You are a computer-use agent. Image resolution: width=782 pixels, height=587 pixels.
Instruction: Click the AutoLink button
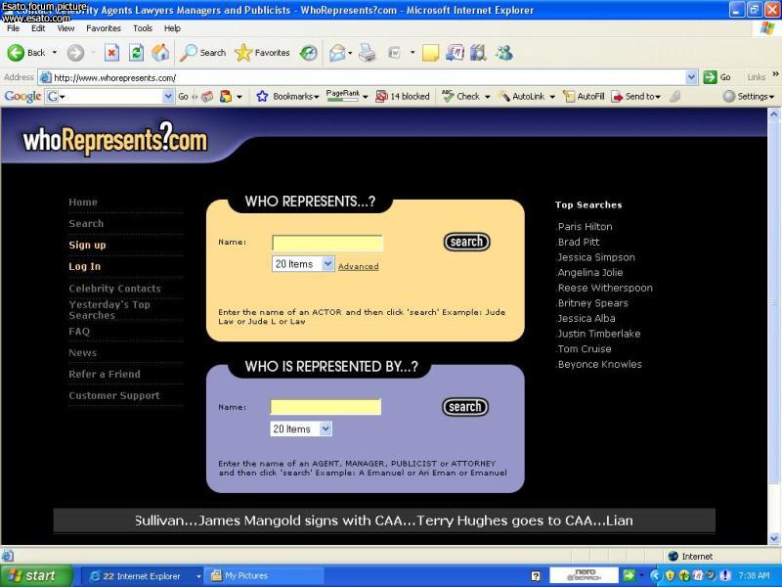522,96
